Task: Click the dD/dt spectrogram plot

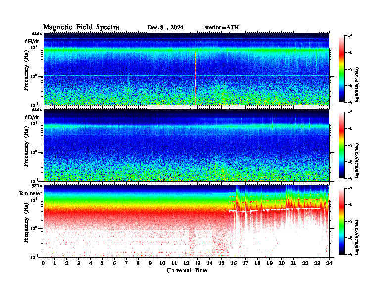Action: [186, 145]
